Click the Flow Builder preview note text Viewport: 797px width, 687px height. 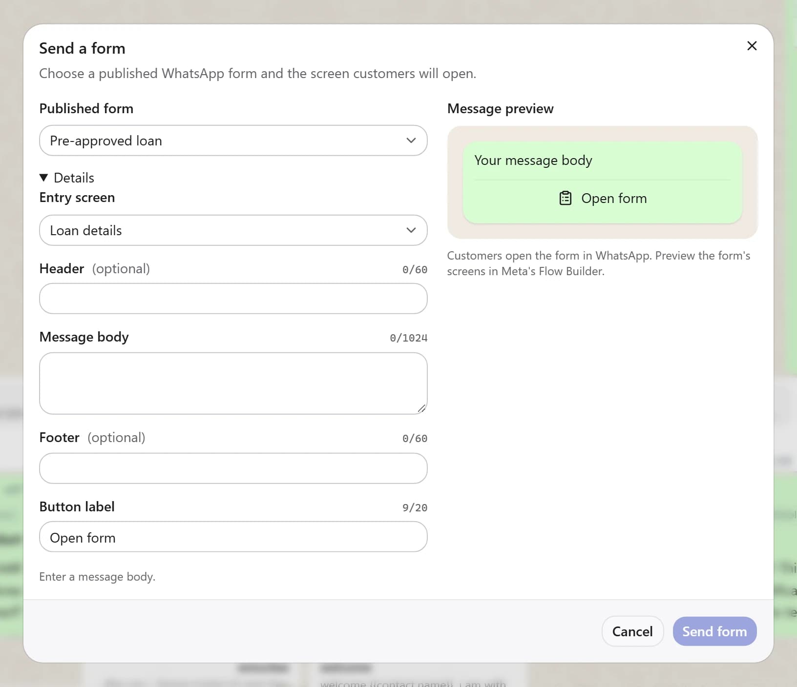(599, 263)
